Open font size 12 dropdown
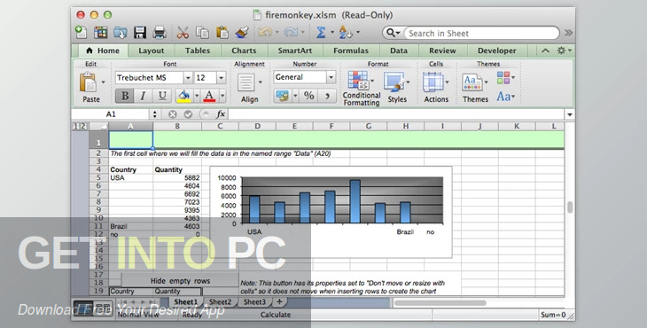This screenshot has height=328, width=647. click(222, 77)
